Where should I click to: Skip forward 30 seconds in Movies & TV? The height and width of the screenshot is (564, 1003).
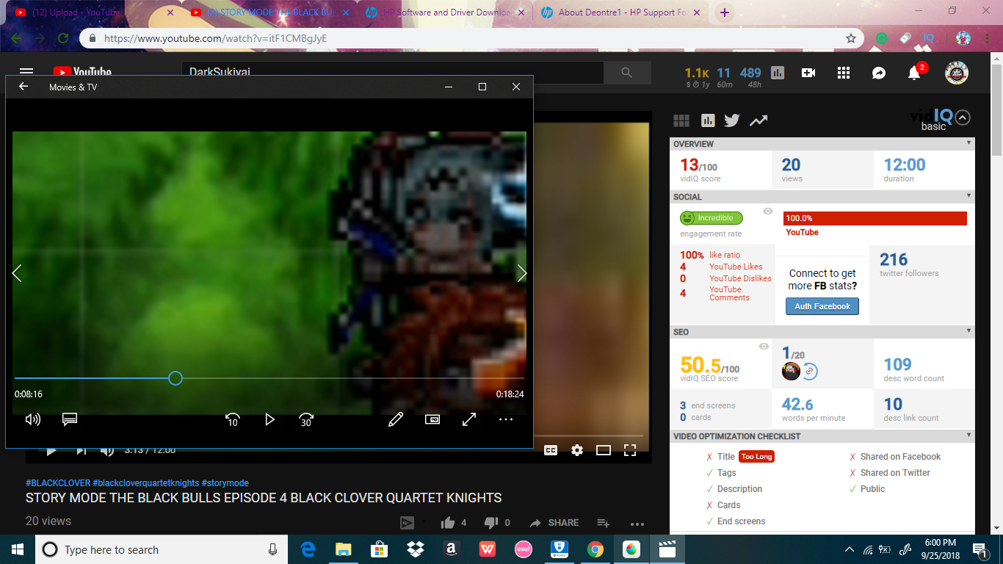point(306,419)
